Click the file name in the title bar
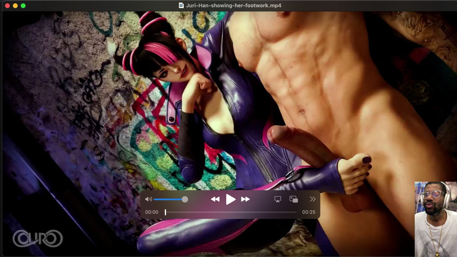The height and width of the screenshot is (257, 457). (x=234, y=5)
